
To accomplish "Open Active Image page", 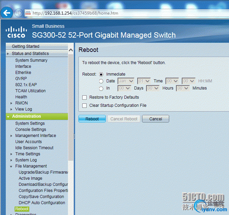I will click(x=30, y=178).
